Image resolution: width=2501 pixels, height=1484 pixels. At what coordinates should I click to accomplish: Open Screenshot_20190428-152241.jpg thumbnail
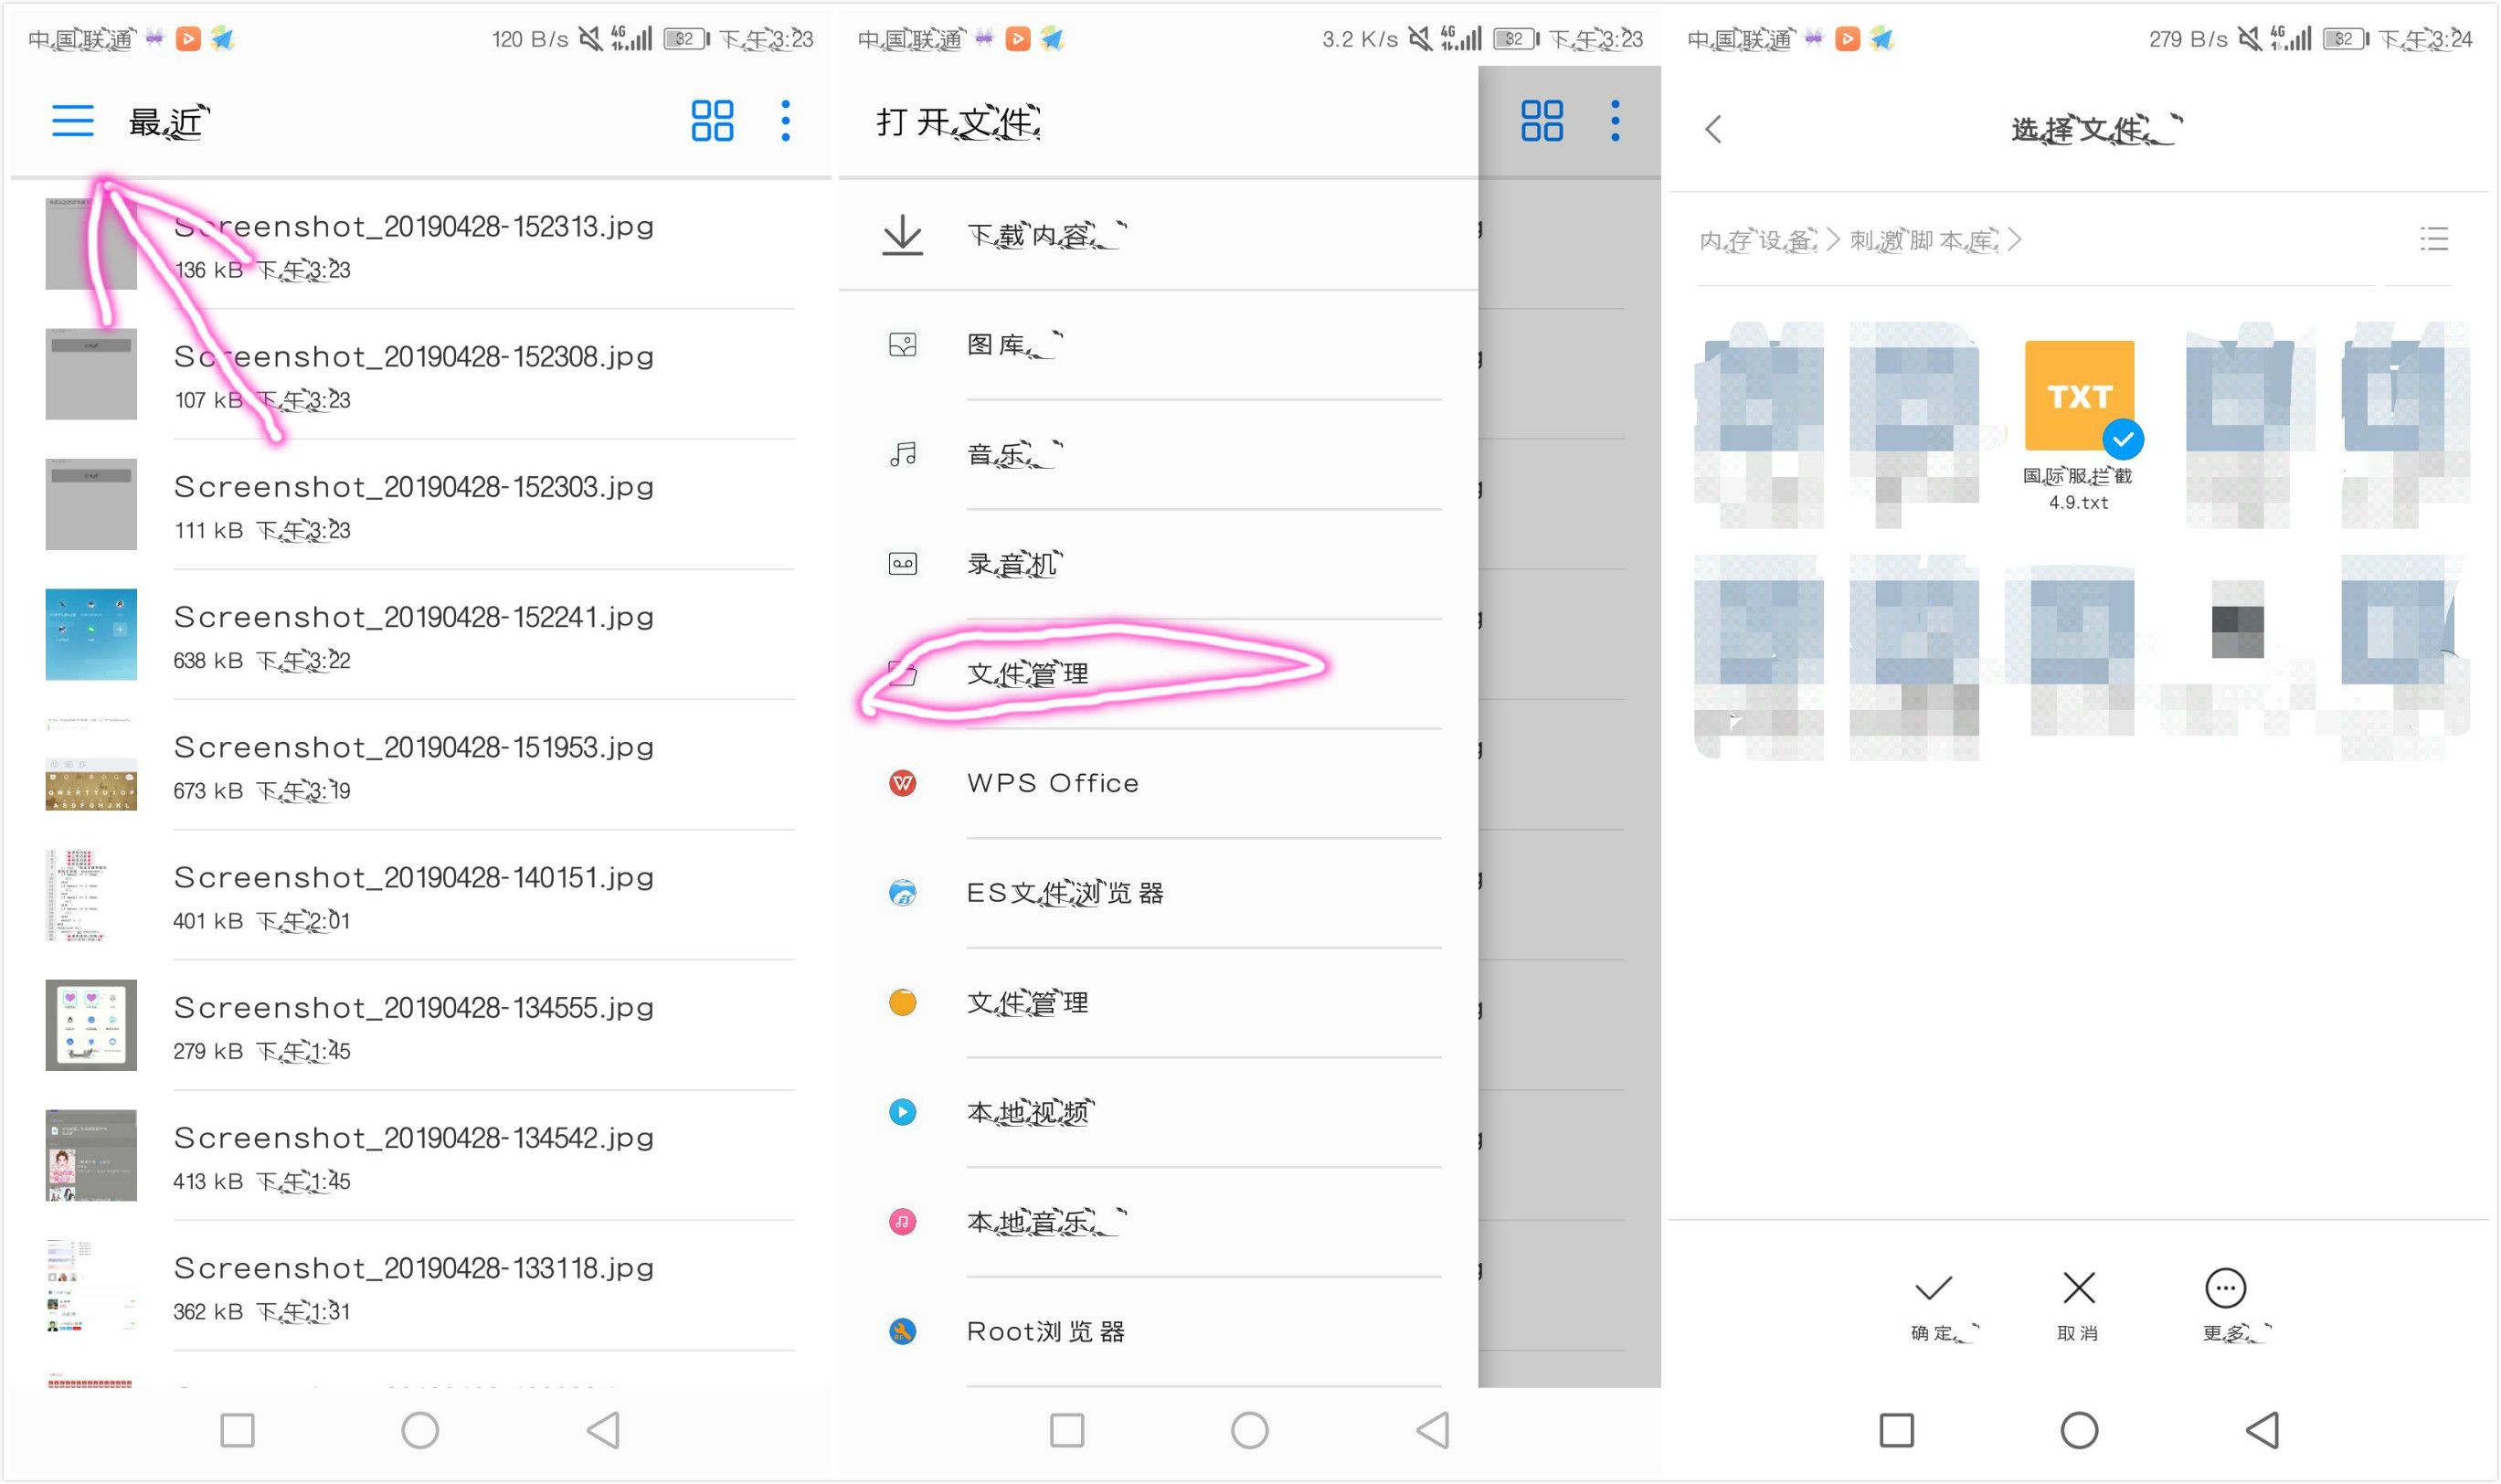(91, 635)
